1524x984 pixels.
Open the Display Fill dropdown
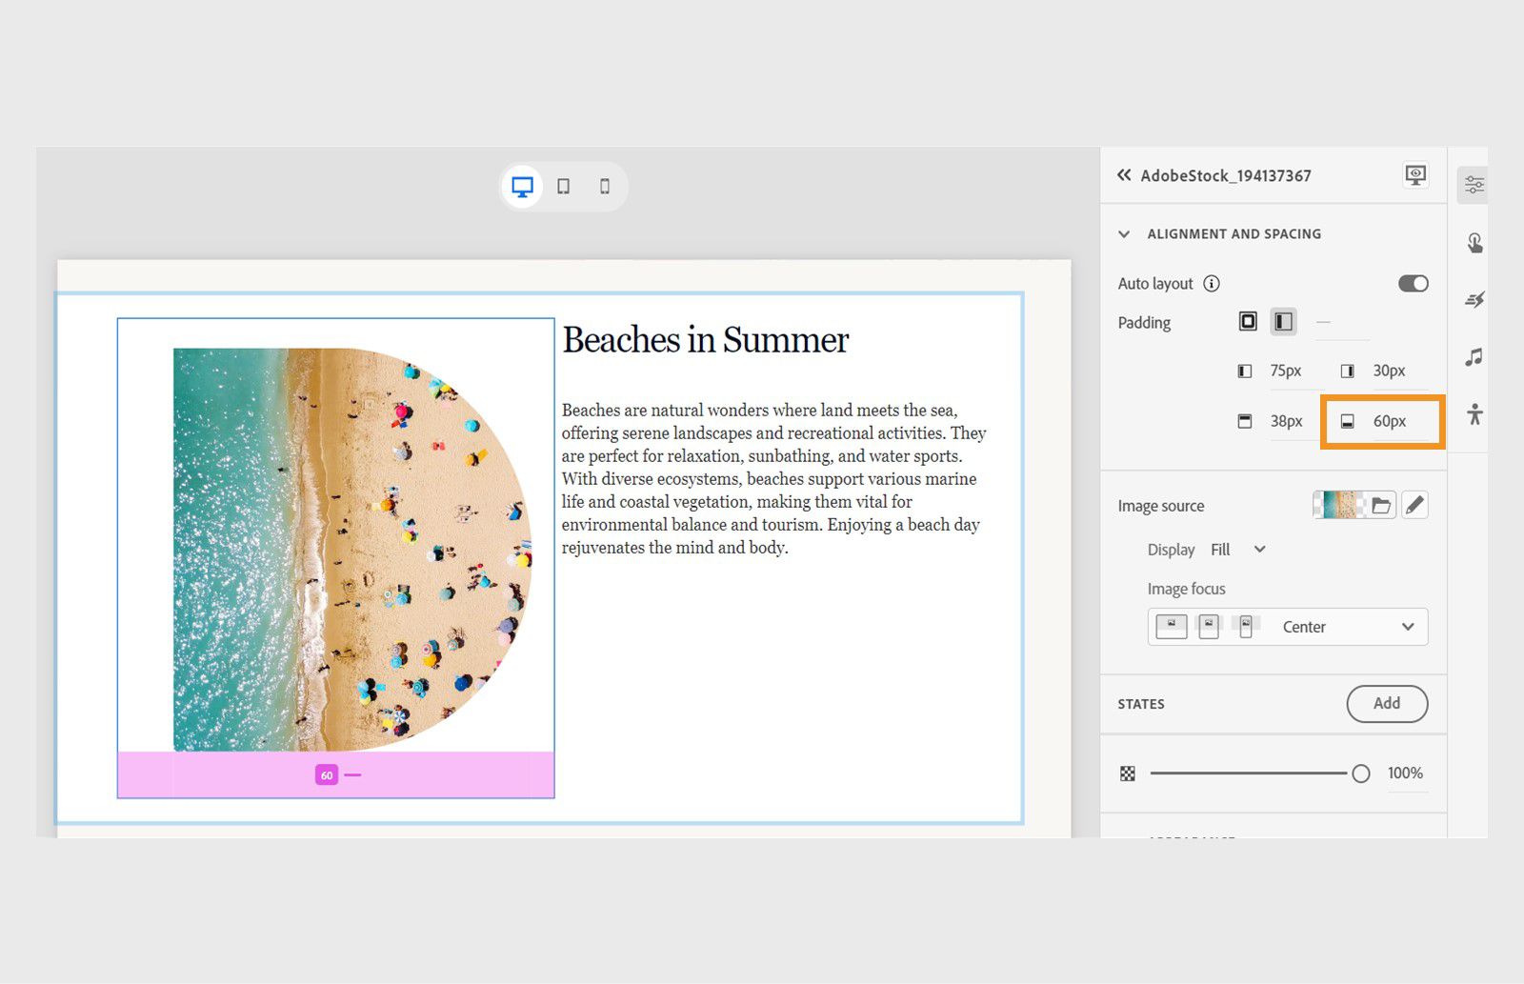pos(1238,550)
